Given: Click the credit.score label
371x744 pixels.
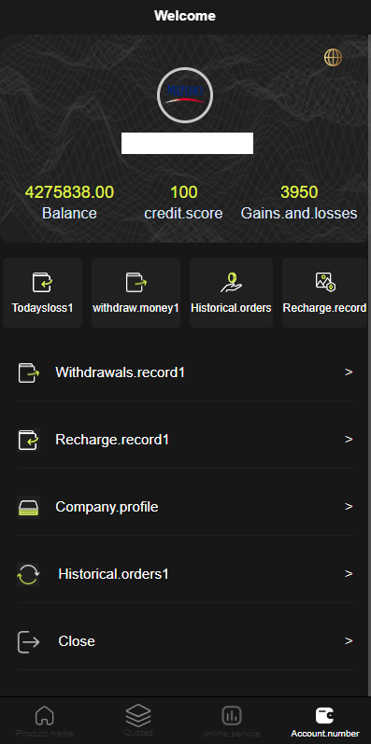Looking at the screenshot, I should tap(183, 214).
